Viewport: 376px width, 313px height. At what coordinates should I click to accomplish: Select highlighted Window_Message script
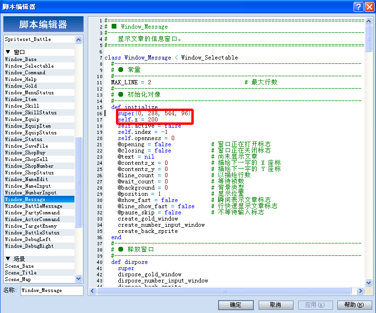coord(40,199)
